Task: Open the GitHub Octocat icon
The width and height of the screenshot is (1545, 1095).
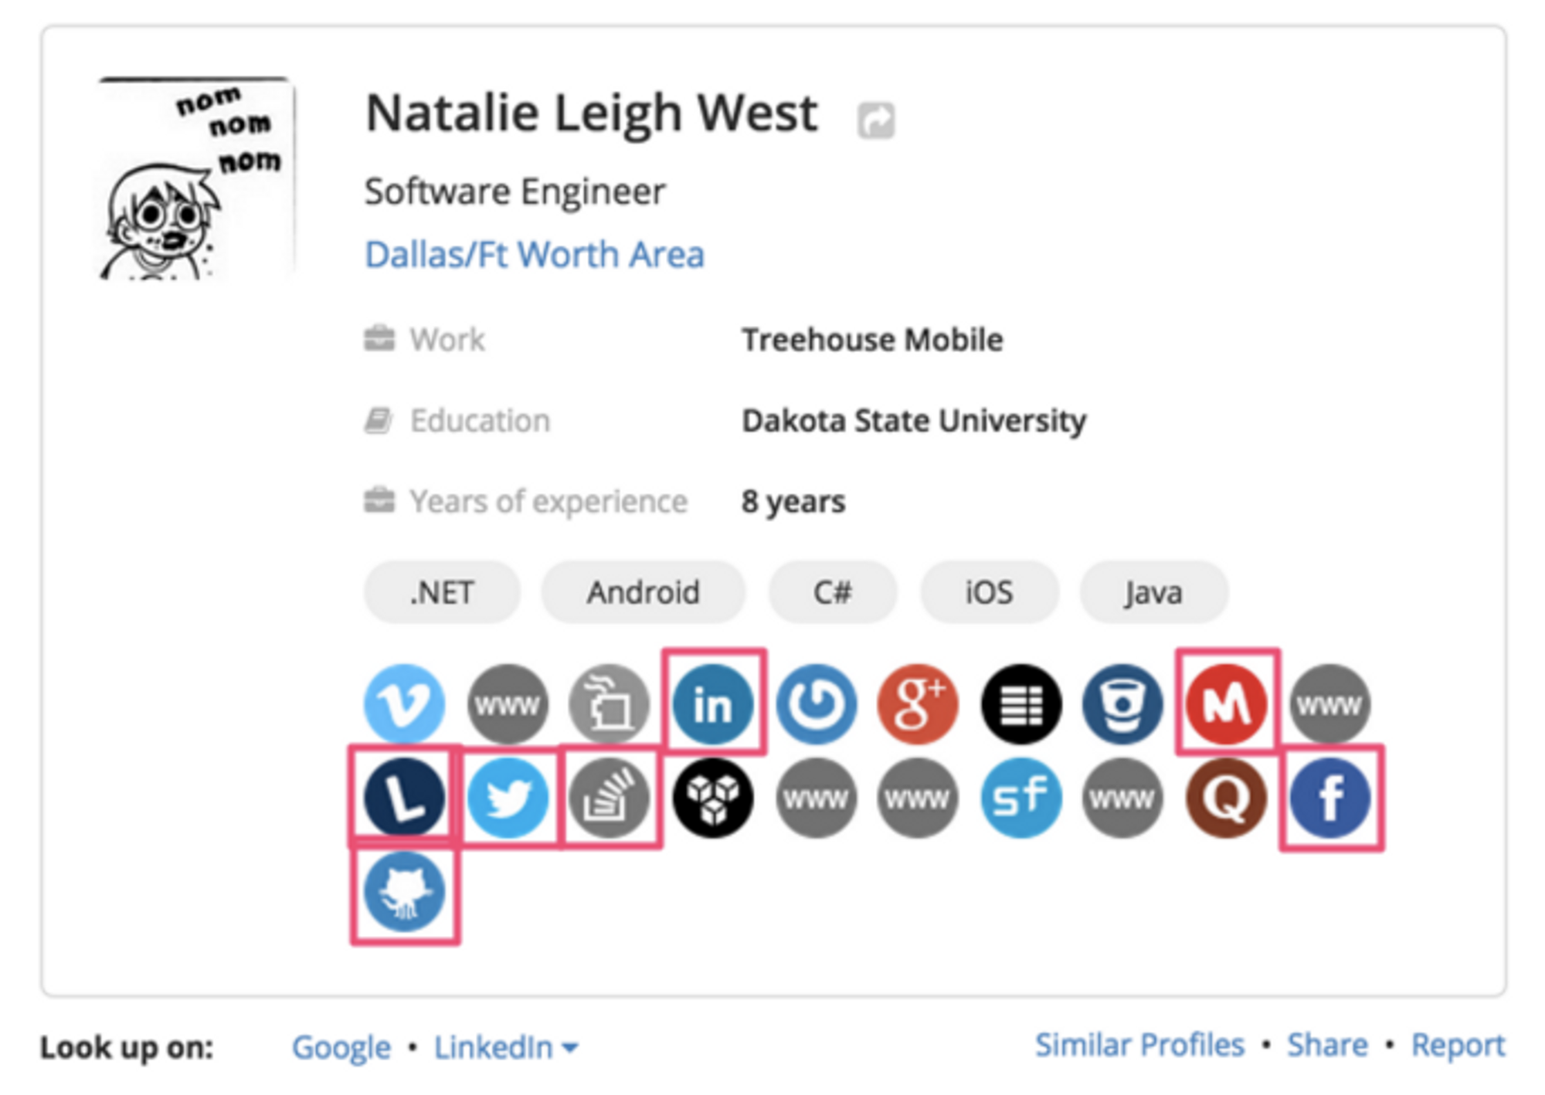Action: tap(404, 893)
